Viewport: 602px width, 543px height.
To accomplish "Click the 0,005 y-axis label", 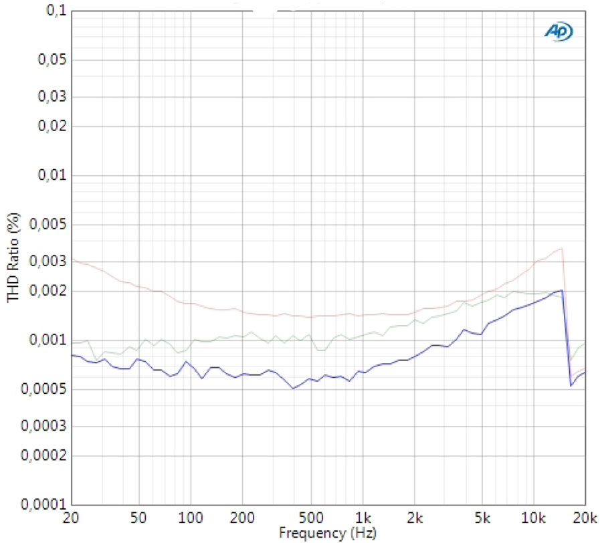I will point(48,225).
